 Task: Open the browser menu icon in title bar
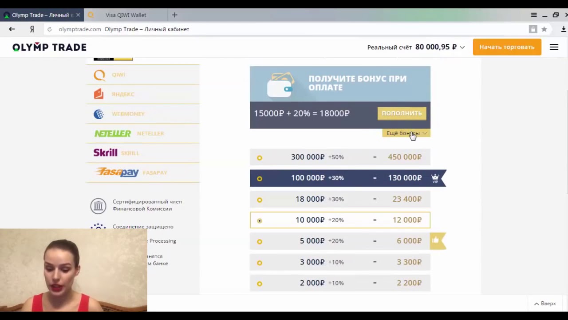(x=534, y=15)
